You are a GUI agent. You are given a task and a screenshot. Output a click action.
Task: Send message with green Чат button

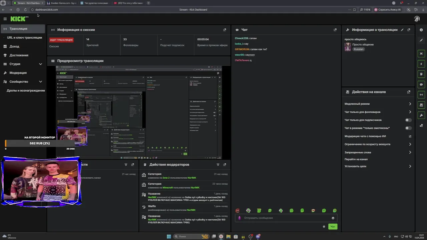(x=333, y=227)
